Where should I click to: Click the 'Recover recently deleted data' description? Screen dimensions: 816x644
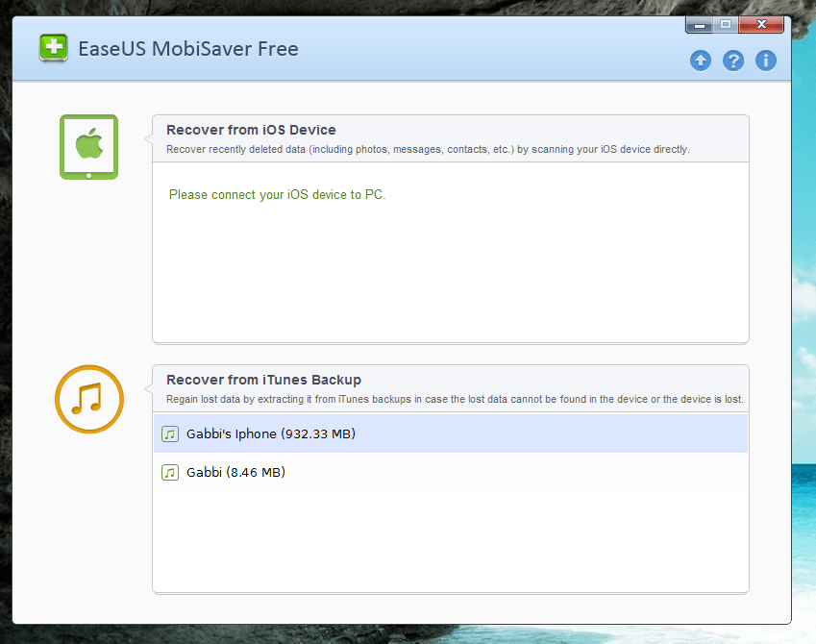click(428, 149)
